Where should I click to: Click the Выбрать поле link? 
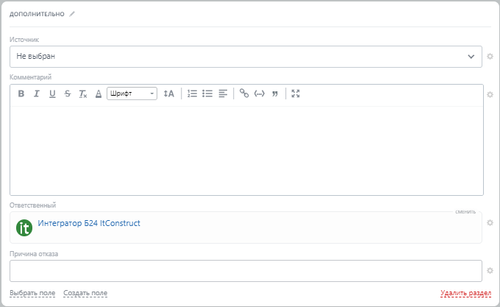32,293
